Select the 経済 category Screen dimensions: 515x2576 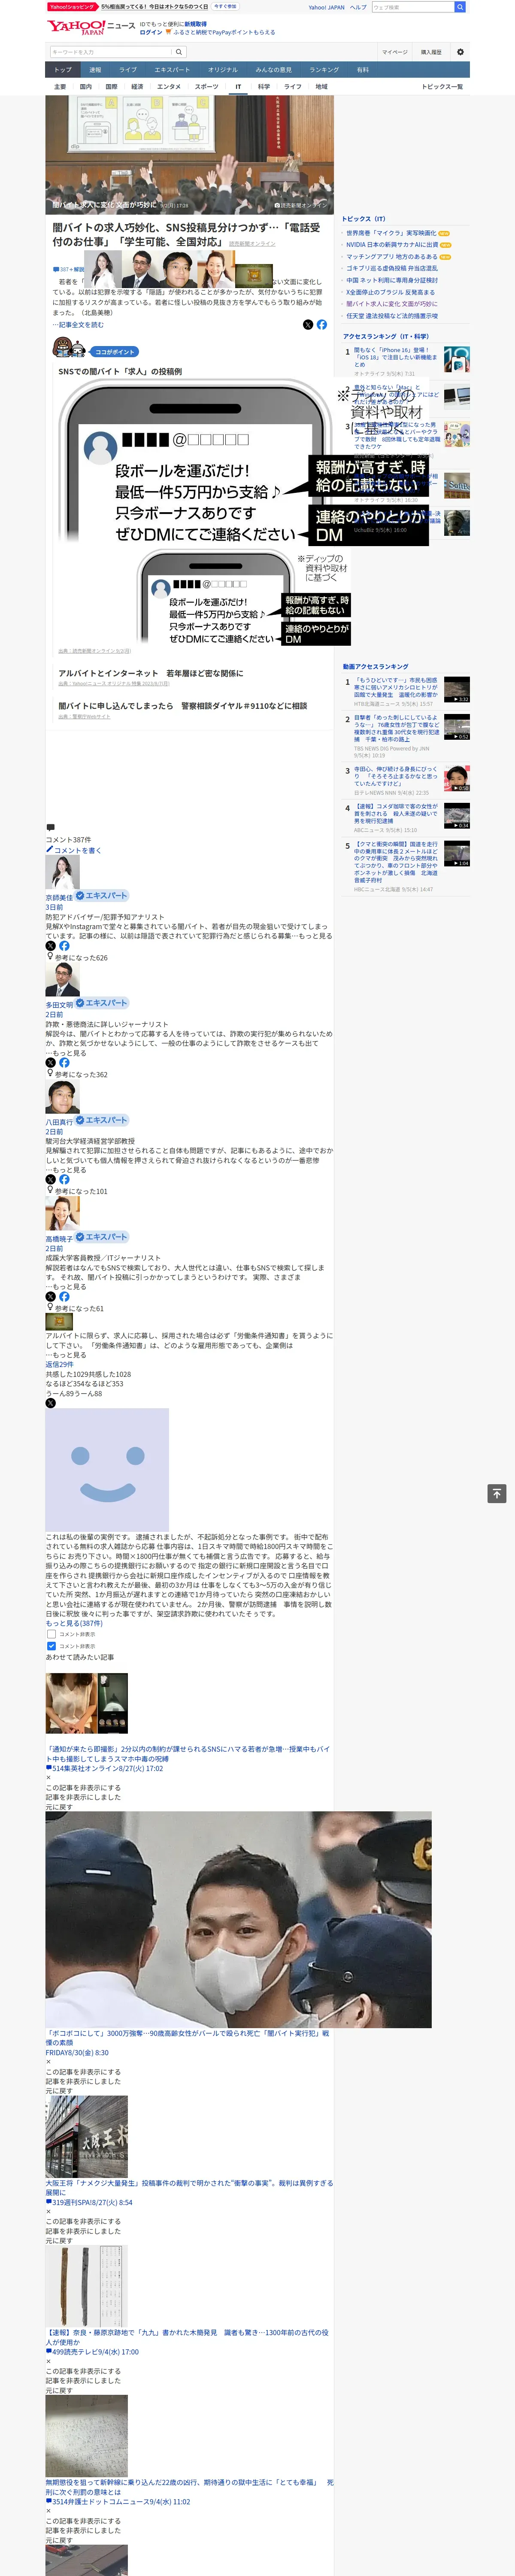[x=137, y=87]
